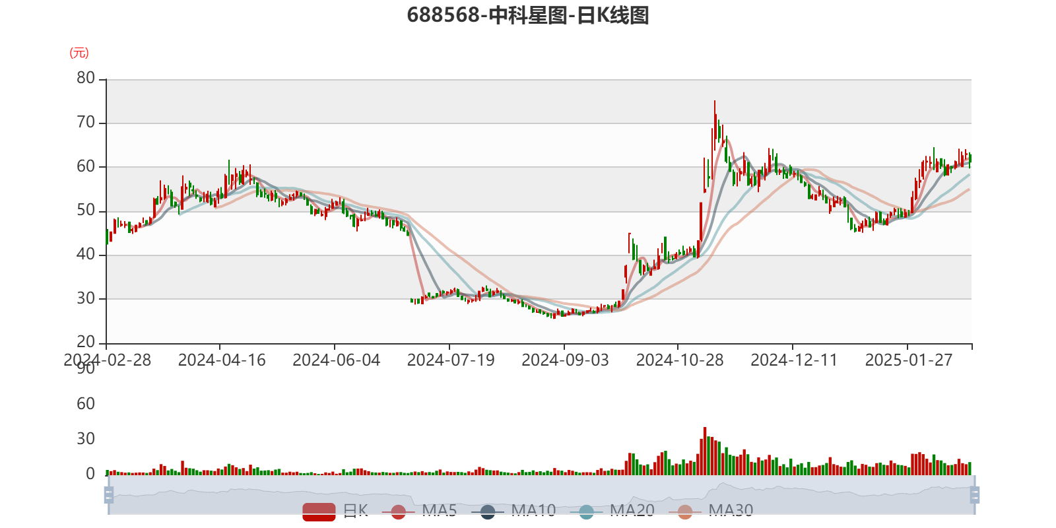Viewport: 1056px width, 528px height.
Task: Click the 60 volume axis label
Action: tap(86, 403)
